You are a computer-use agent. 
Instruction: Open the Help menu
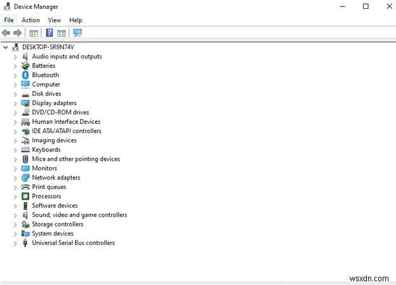(76, 20)
